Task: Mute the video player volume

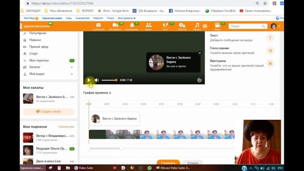Action: [x=96, y=80]
